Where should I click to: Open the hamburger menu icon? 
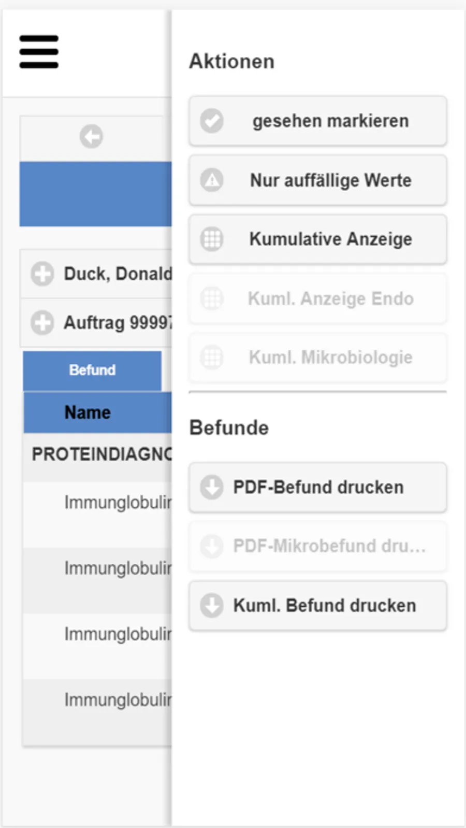tap(39, 52)
